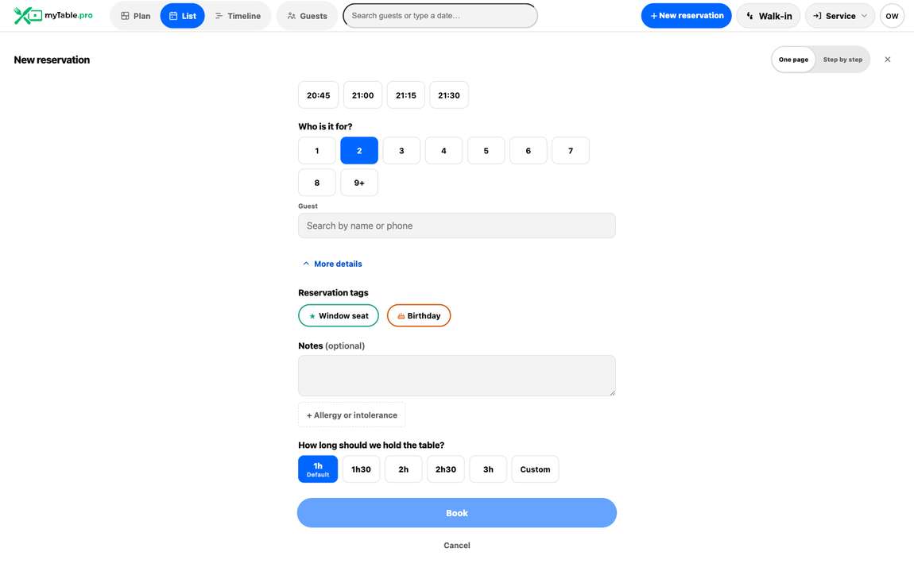This screenshot has width=914, height=571.
Task: Switch to the Timeline tab
Action: 238,16
